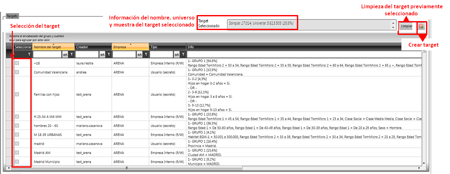Click the table's vertical scrollbar down arrow
Viewport: 450px width, 174px height.
pyautogui.click(x=424, y=163)
